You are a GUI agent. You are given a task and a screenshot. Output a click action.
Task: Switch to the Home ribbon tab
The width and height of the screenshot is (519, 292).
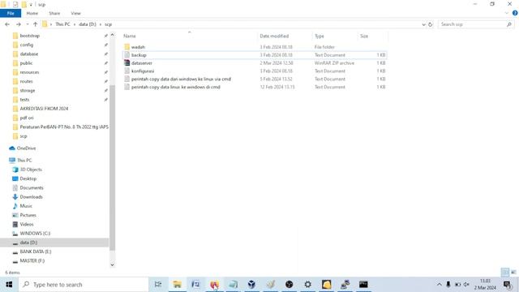click(x=32, y=13)
